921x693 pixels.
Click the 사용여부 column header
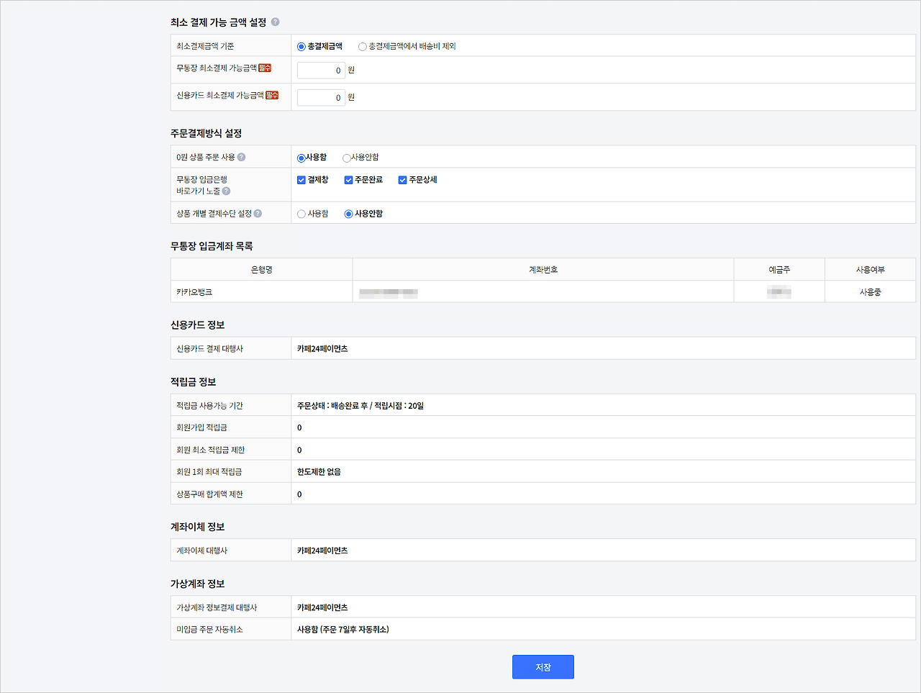(870, 269)
